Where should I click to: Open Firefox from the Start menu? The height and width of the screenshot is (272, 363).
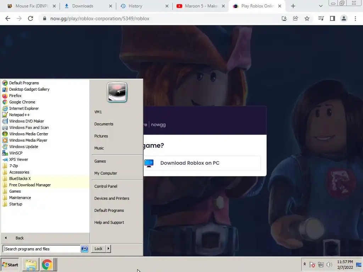45,96
